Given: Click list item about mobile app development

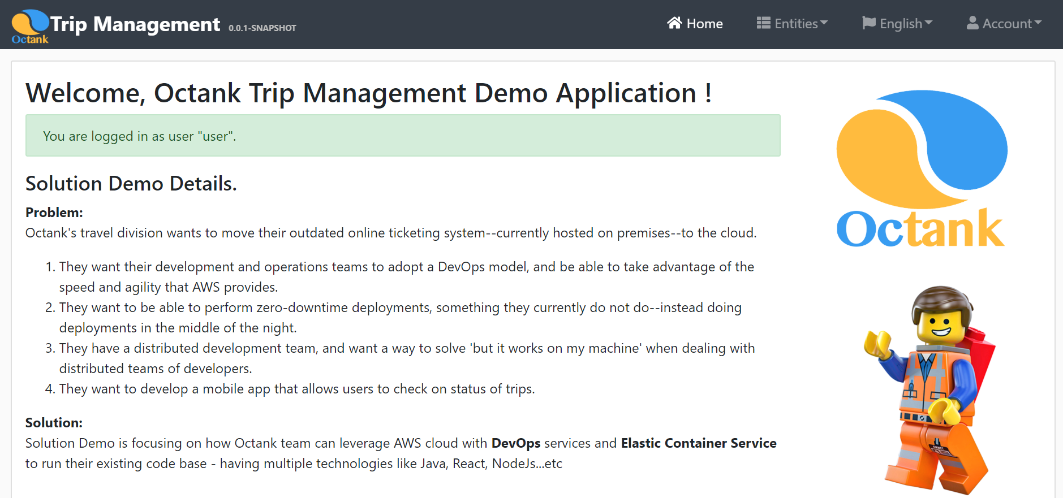Looking at the screenshot, I should (297, 389).
